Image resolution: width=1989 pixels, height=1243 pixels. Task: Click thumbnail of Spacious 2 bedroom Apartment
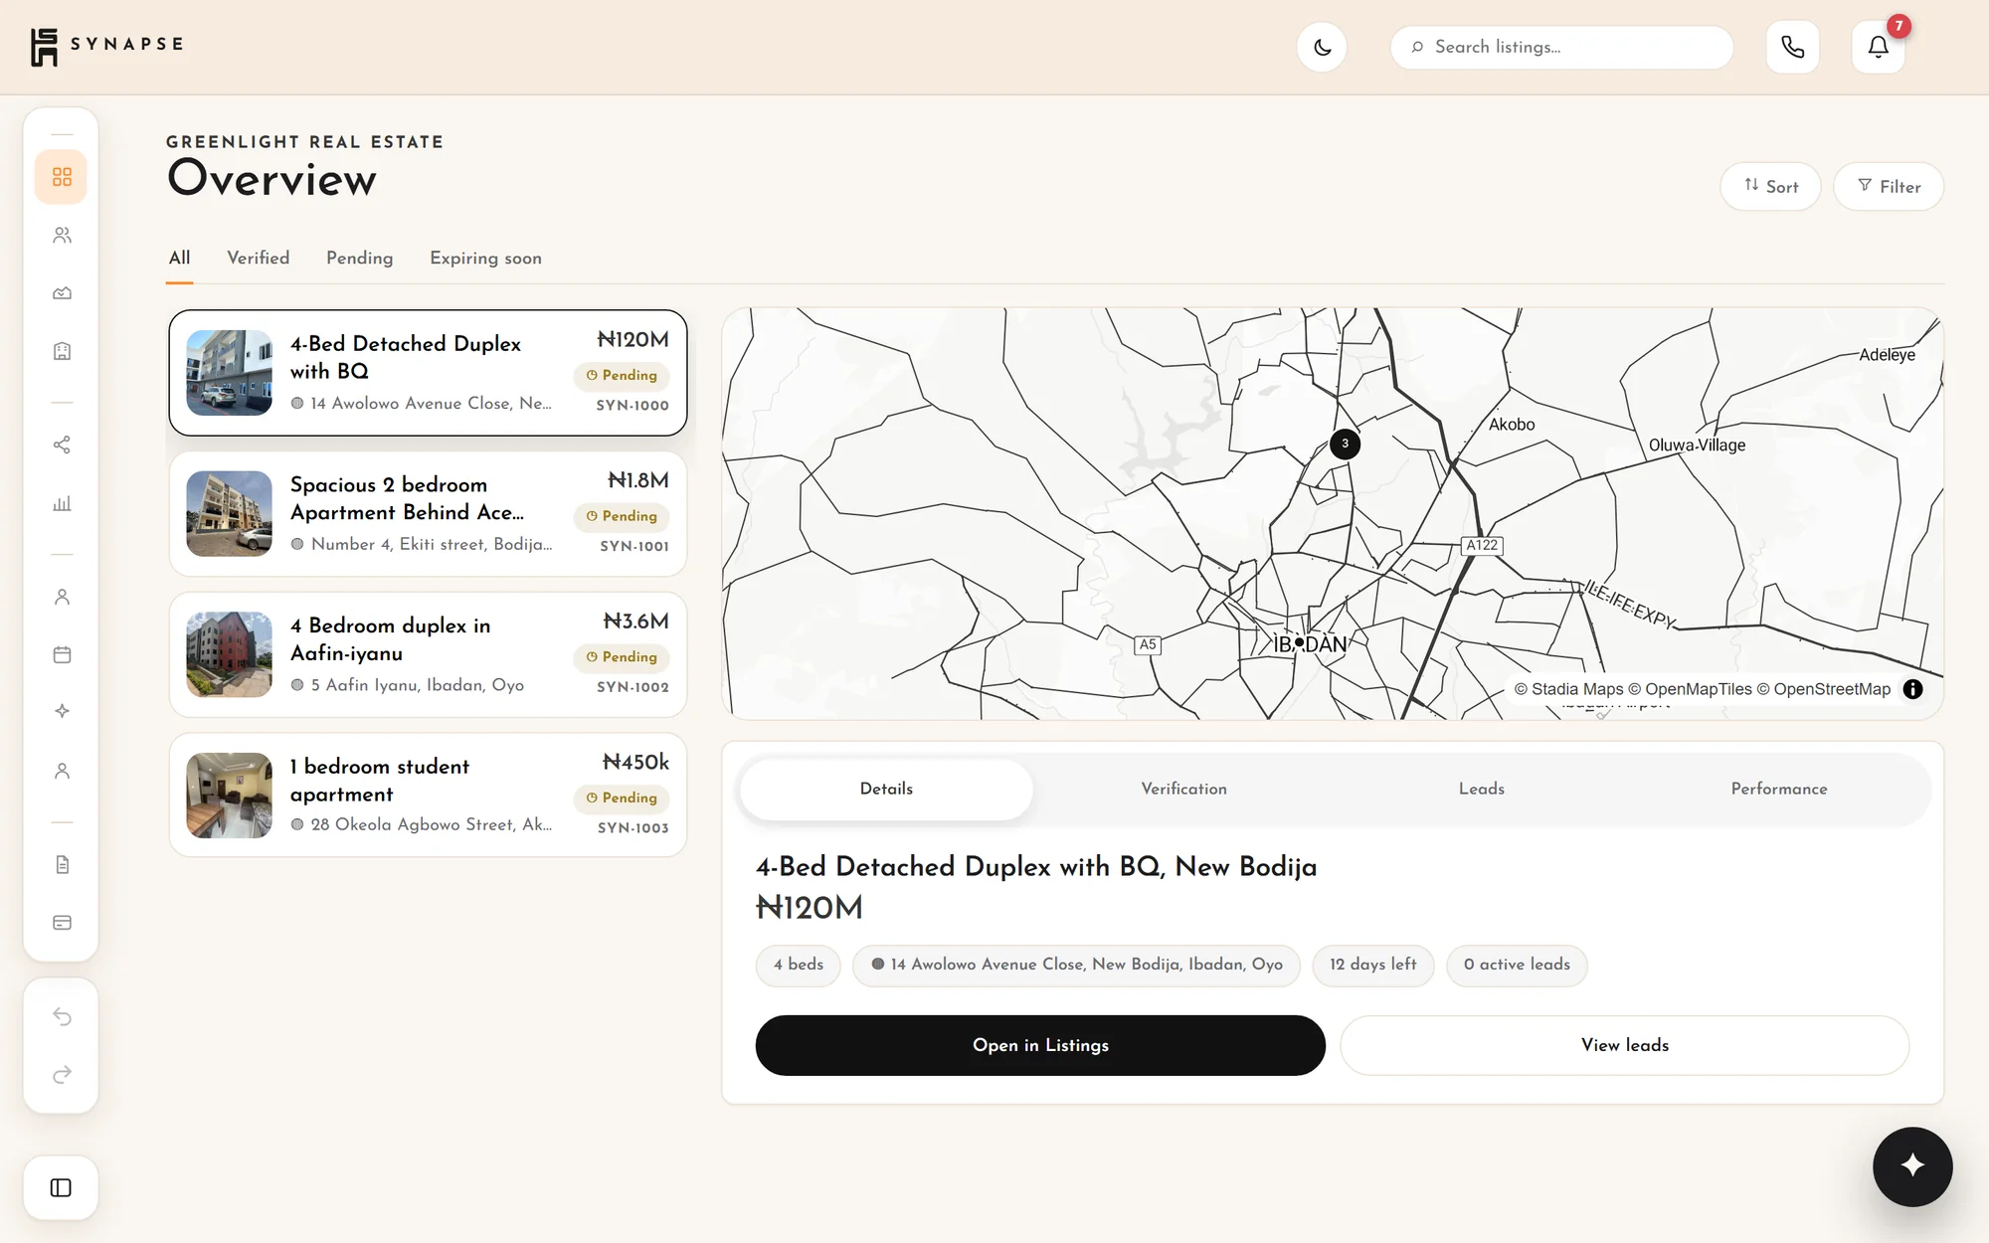tap(229, 514)
